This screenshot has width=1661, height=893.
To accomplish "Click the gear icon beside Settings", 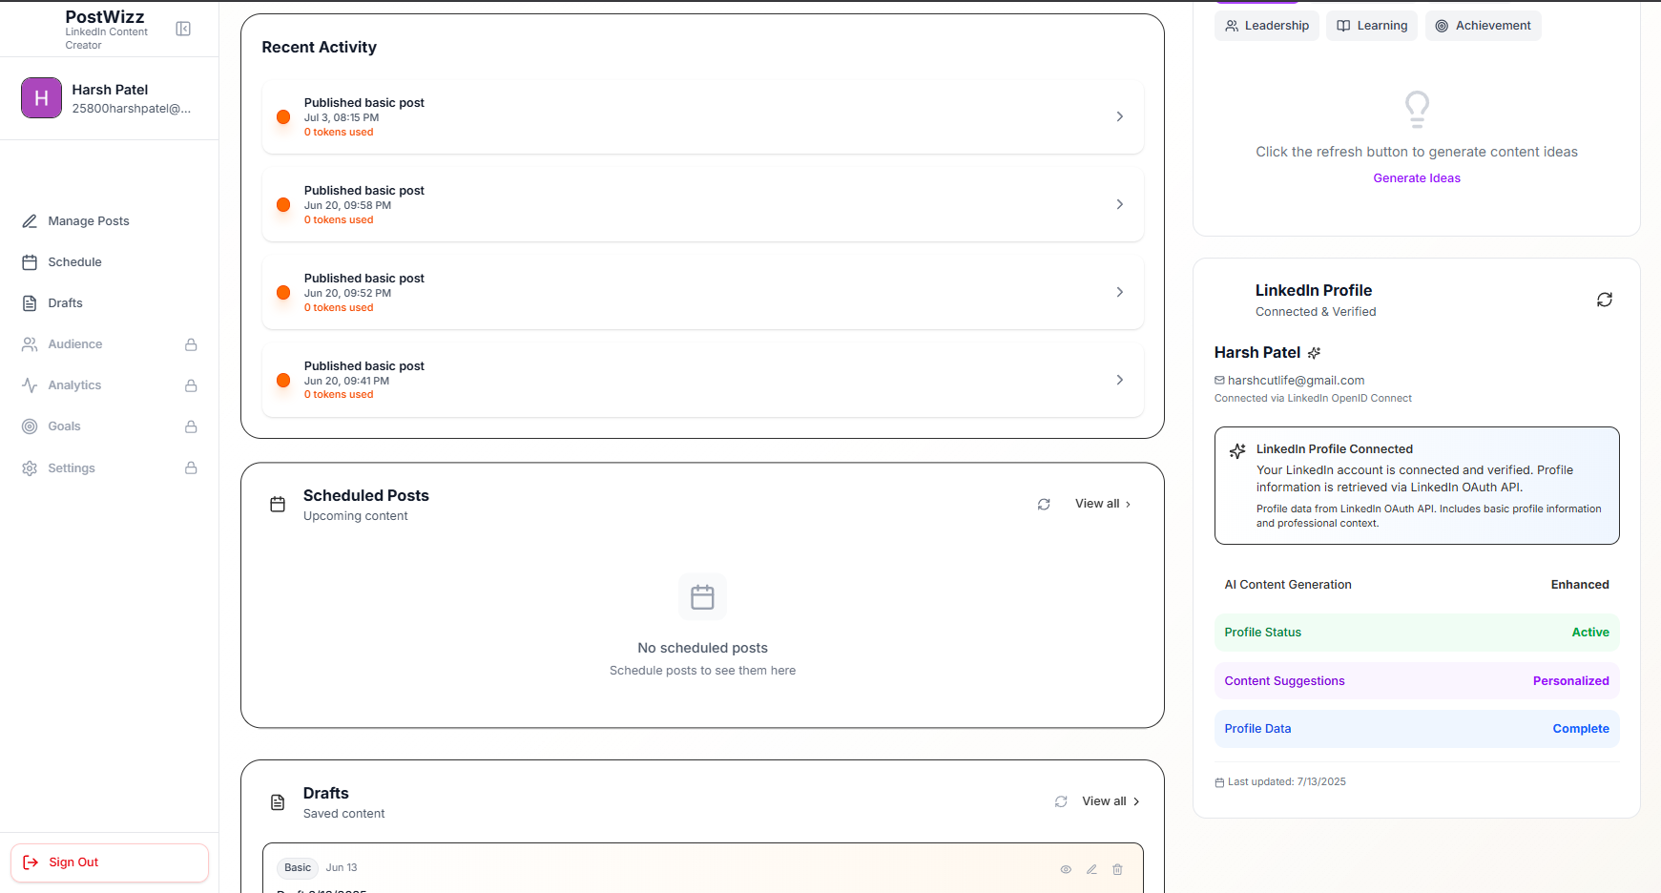I will point(30,468).
